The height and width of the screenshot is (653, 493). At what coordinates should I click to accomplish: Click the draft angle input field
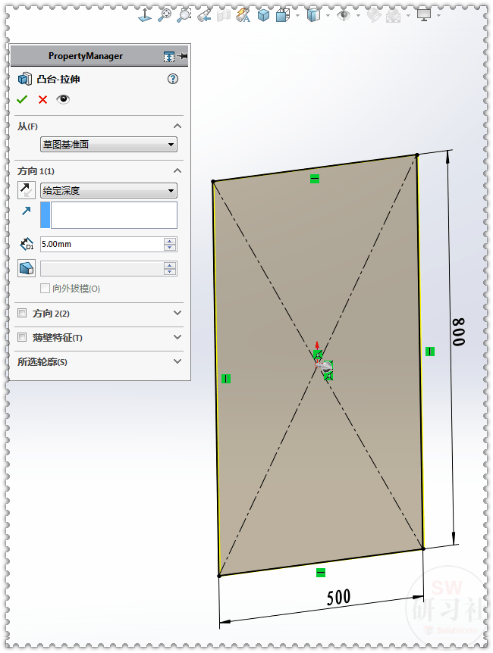[x=102, y=269]
